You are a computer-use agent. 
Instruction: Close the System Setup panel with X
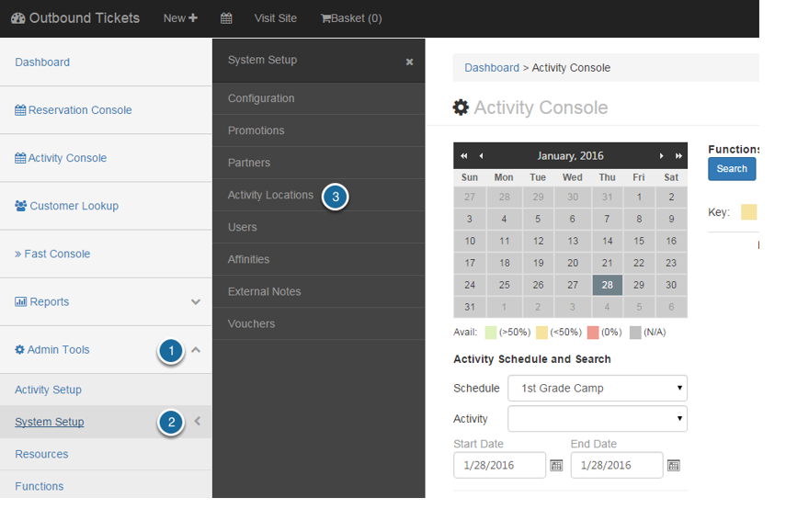(x=409, y=62)
